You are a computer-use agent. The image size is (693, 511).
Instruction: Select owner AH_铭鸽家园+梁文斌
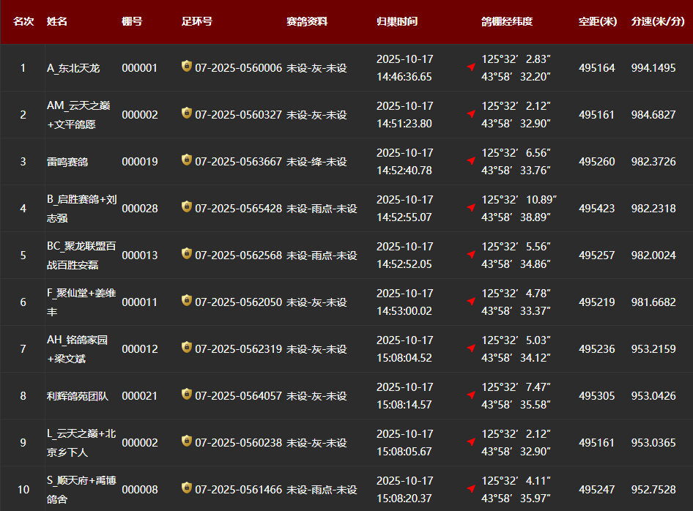78,349
